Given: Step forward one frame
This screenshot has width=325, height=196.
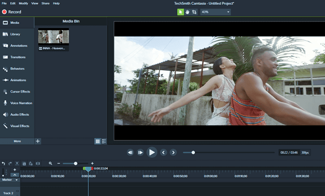Looking at the screenshot, I should coord(140,153).
